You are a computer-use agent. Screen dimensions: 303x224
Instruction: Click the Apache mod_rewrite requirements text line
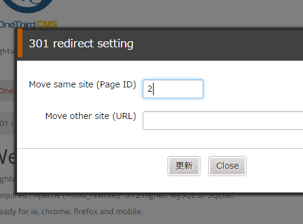(117, 195)
